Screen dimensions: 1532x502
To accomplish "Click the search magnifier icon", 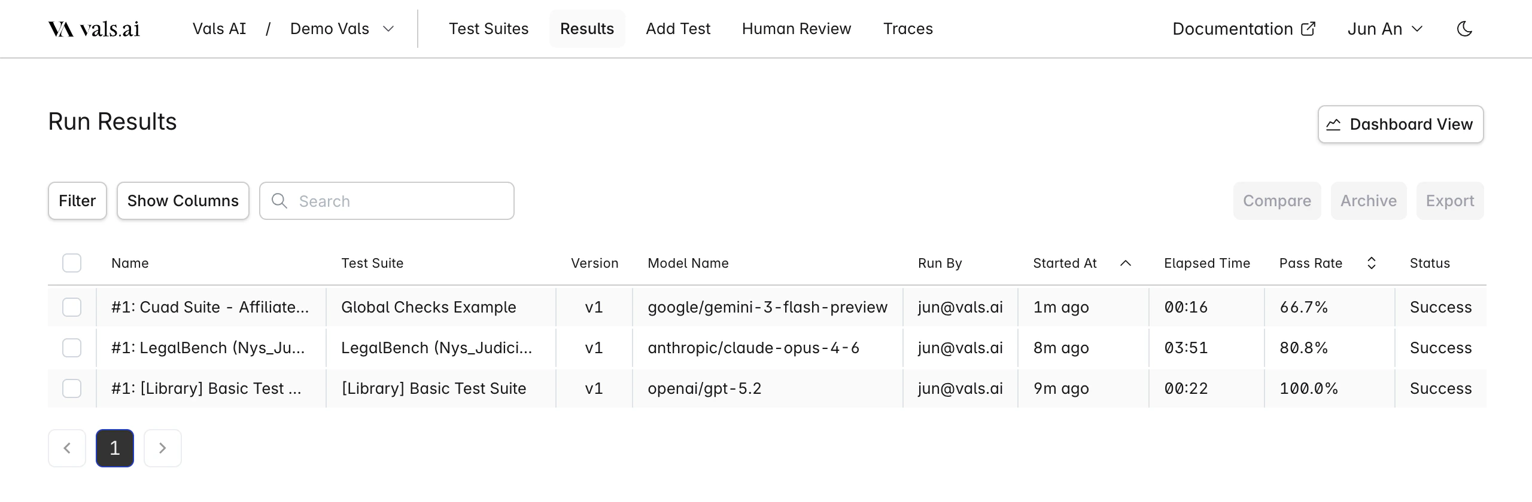I will pyautogui.click(x=279, y=201).
